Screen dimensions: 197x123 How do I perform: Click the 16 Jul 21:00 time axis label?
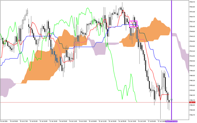142,121
